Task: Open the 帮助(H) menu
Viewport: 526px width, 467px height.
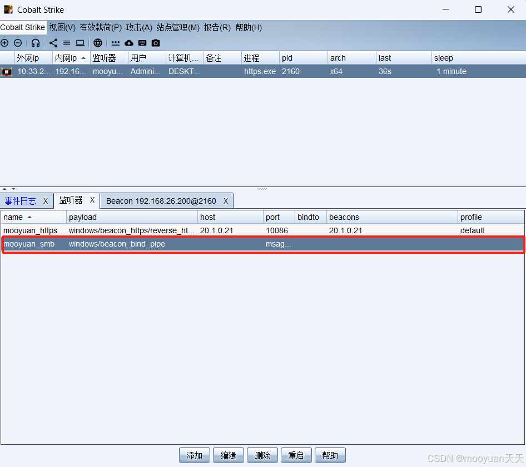Action: tap(249, 27)
